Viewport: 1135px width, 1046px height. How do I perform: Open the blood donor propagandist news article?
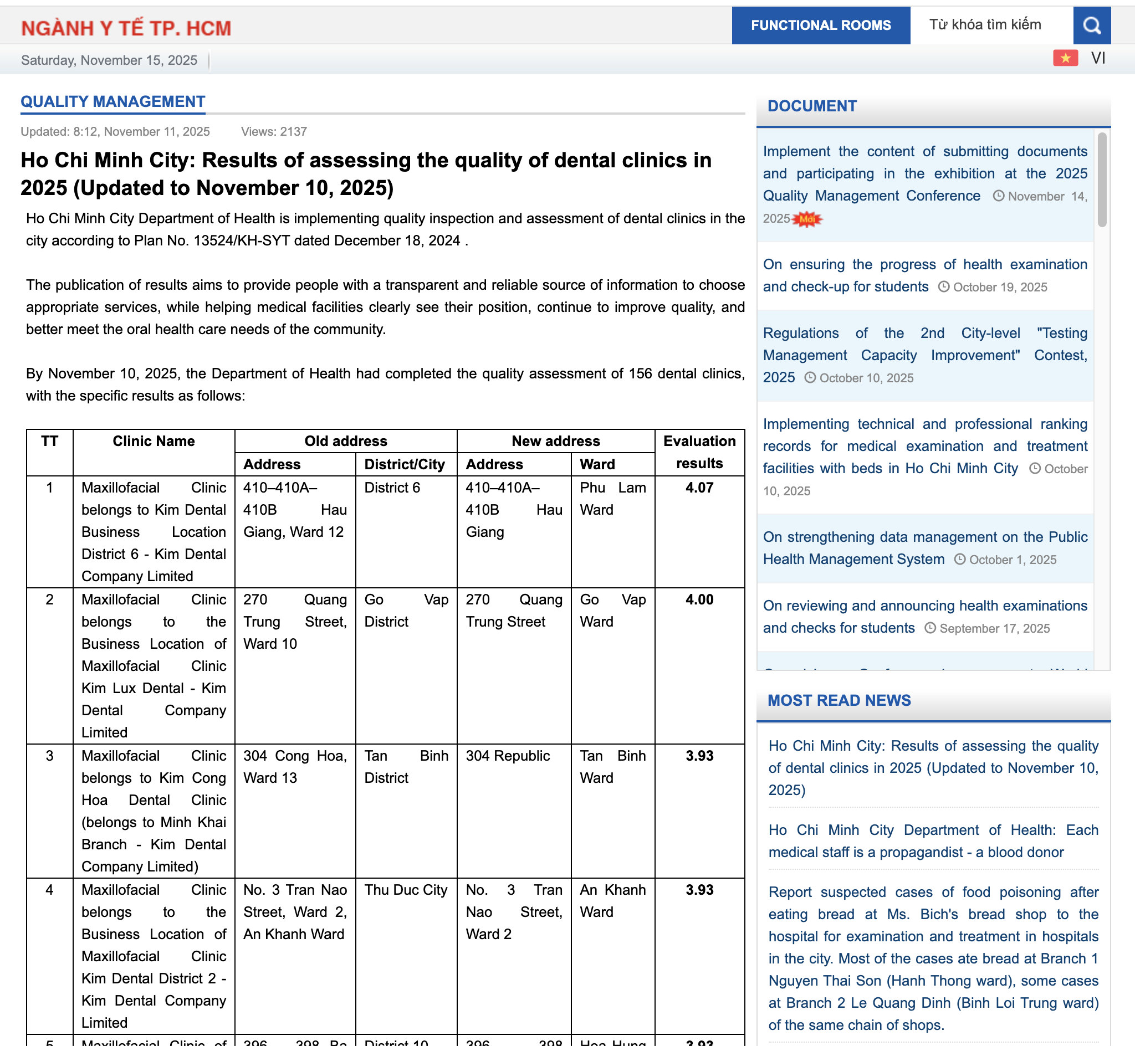(933, 841)
